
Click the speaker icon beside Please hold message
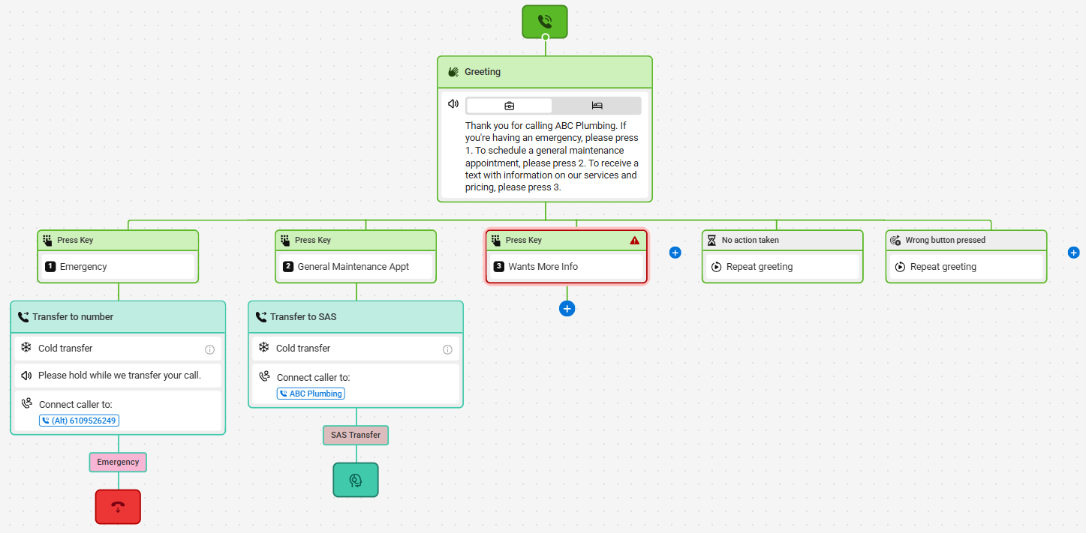click(x=26, y=375)
